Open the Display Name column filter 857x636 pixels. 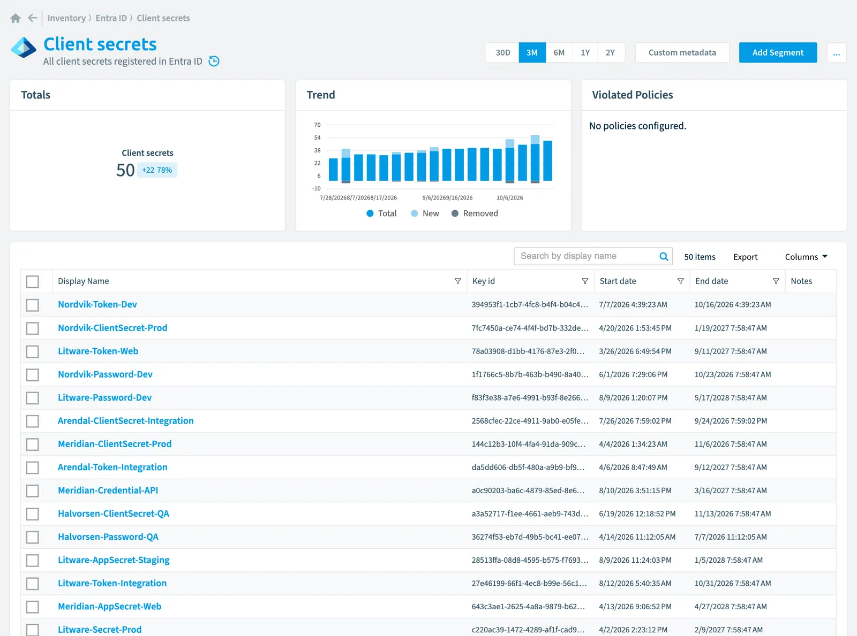[457, 281]
